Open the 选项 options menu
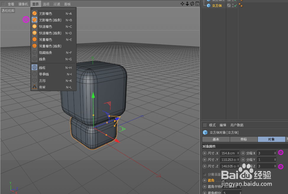The image size is (288, 194). (46, 4)
